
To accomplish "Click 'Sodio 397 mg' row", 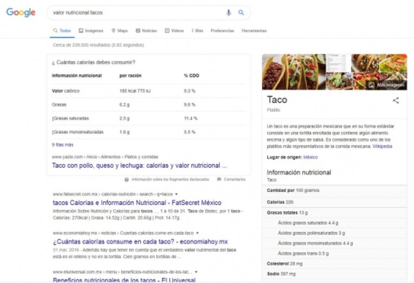I will [x=334, y=274].
